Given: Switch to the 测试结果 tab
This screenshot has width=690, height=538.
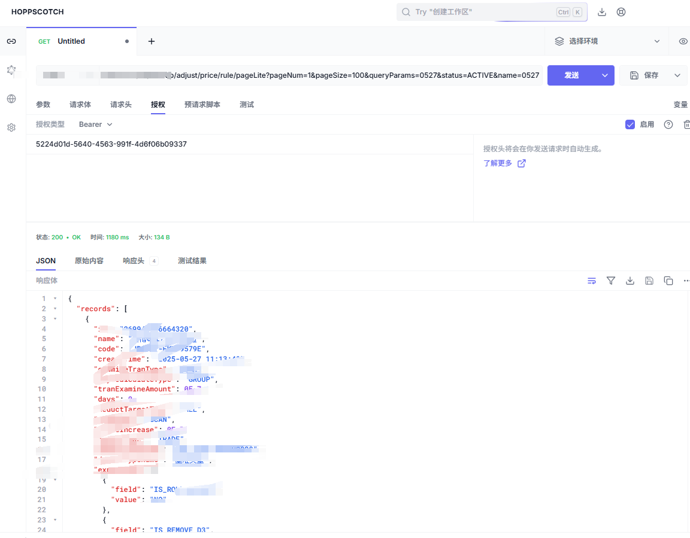Looking at the screenshot, I should click(192, 261).
